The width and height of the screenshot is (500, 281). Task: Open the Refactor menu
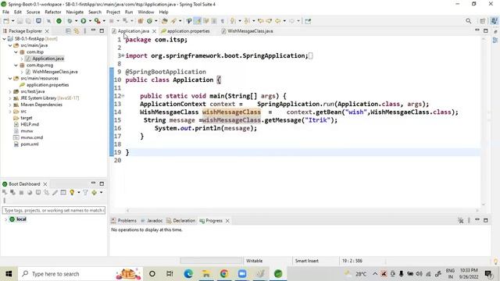tap(53, 12)
